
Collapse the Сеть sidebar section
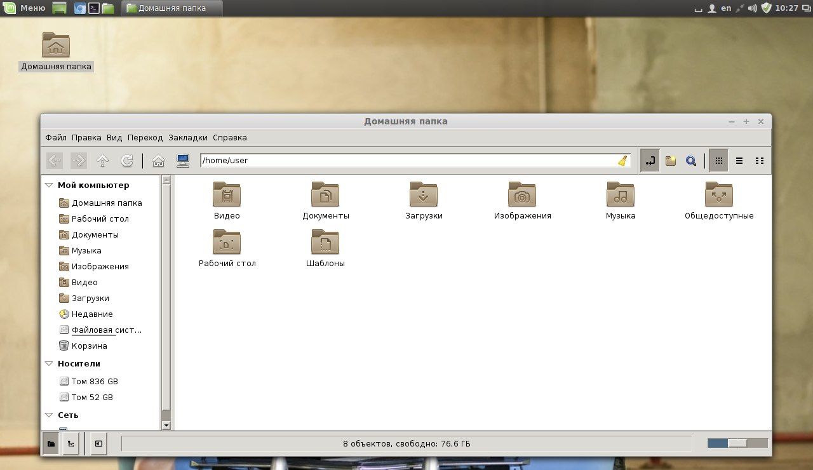[49, 415]
